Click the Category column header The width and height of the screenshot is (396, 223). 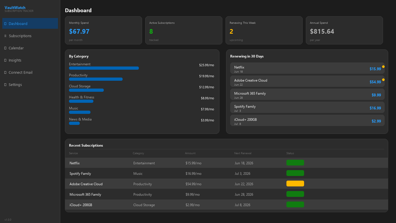[138, 153]
